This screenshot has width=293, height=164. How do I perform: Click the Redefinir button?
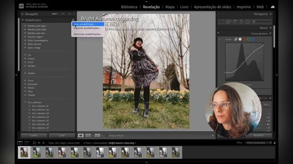(x=259, y=135)
